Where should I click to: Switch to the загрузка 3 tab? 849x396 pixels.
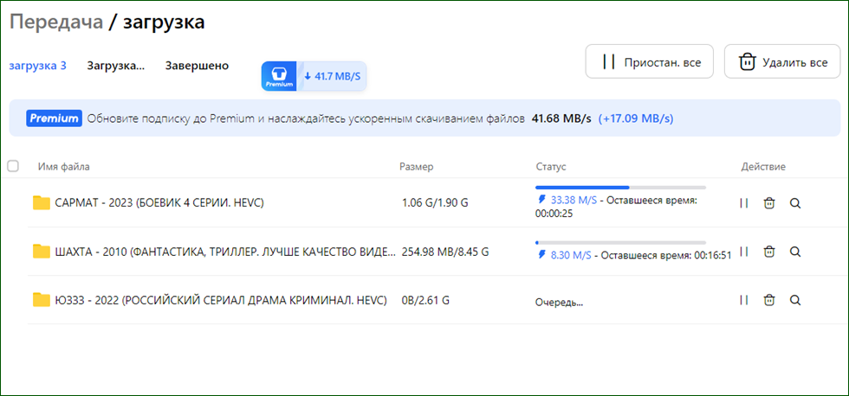coord(38,66)
